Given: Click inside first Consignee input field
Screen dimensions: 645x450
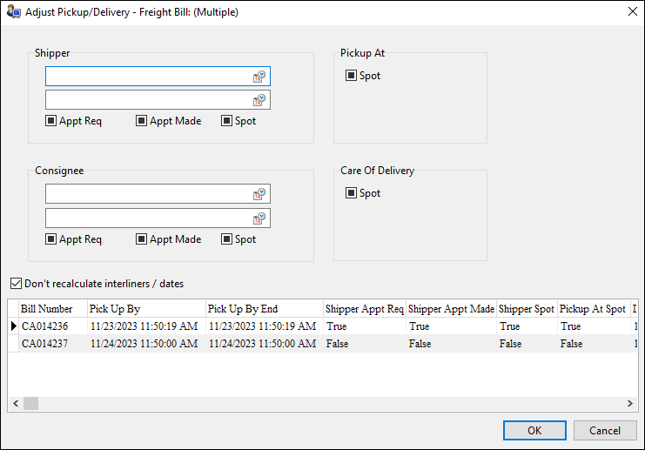Looking at the screenshot, I should (146, 194).
